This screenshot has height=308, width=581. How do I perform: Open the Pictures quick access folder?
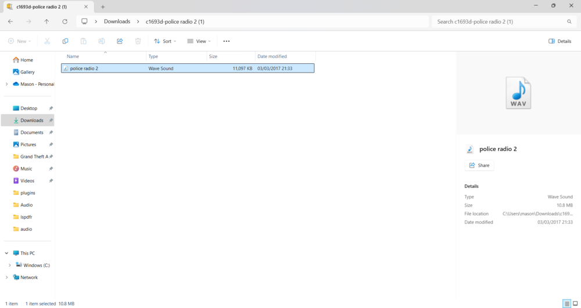coord(28,144)
